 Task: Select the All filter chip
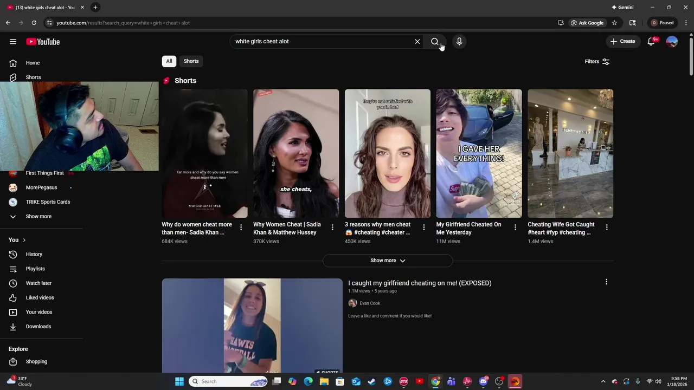[169, 61]
